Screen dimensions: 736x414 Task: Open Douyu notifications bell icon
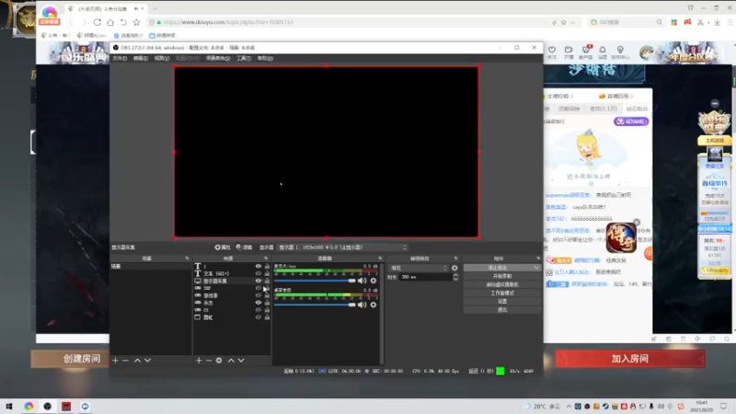pyautogui.click(x=603, y=52)
